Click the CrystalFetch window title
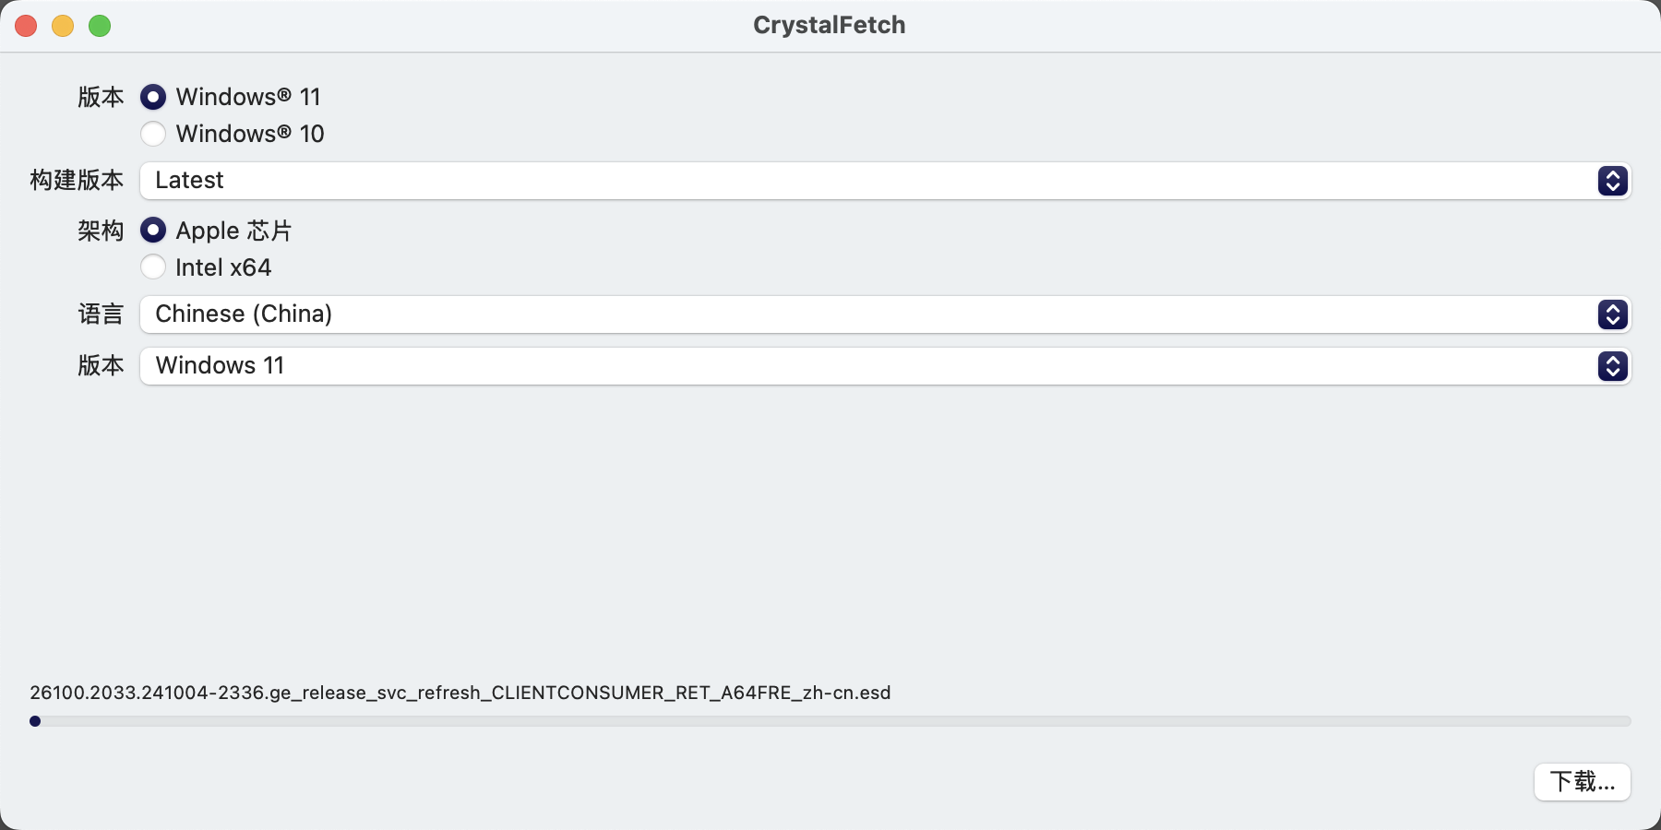Viewport: 1661px width, 830px height. (x=829, y=25)
